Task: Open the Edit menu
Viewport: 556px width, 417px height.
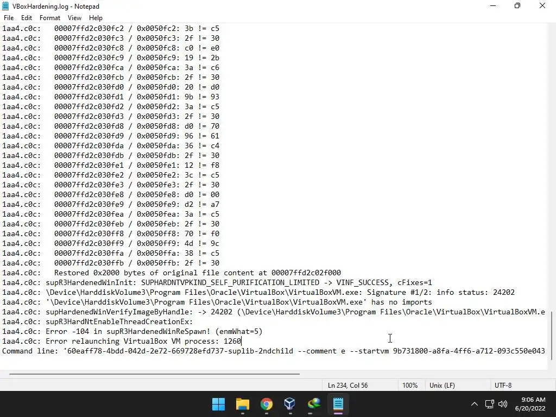Action: pos(26,18)
